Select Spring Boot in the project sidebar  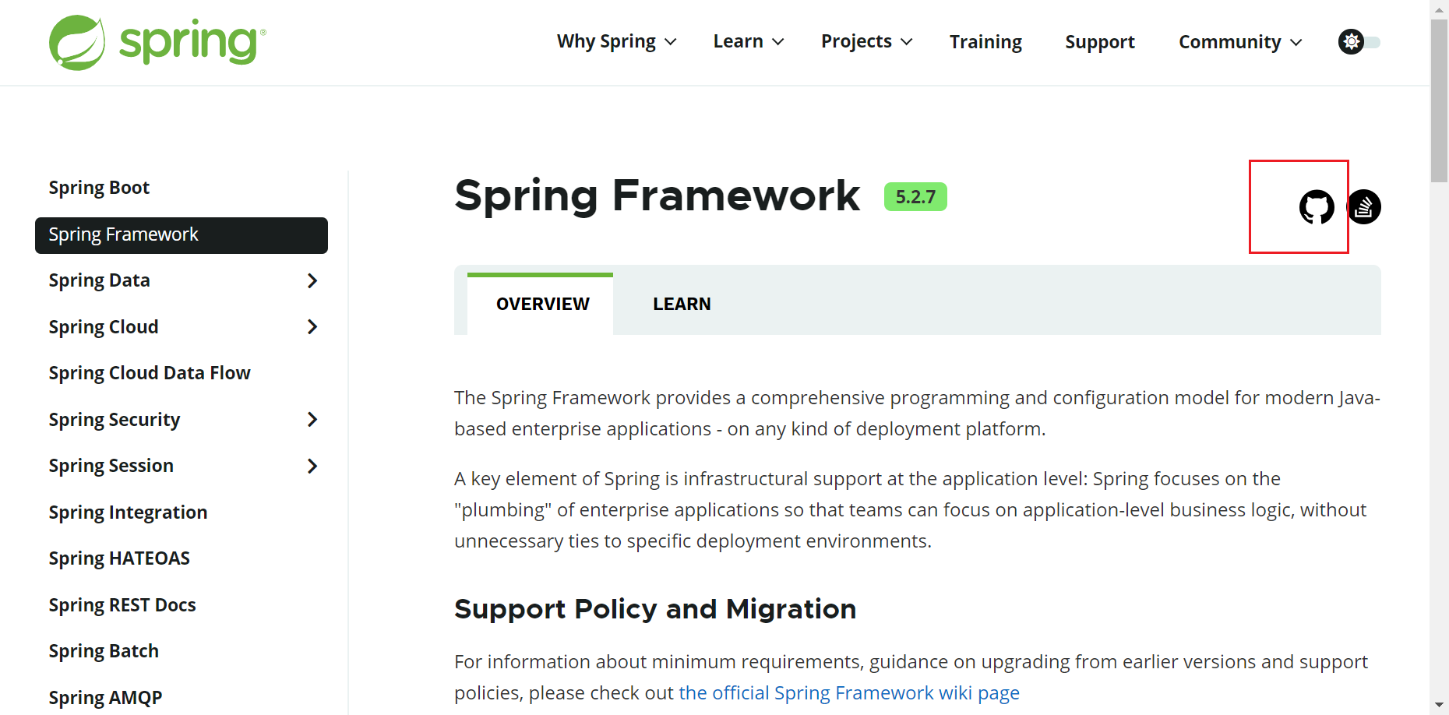coord(99,187)
